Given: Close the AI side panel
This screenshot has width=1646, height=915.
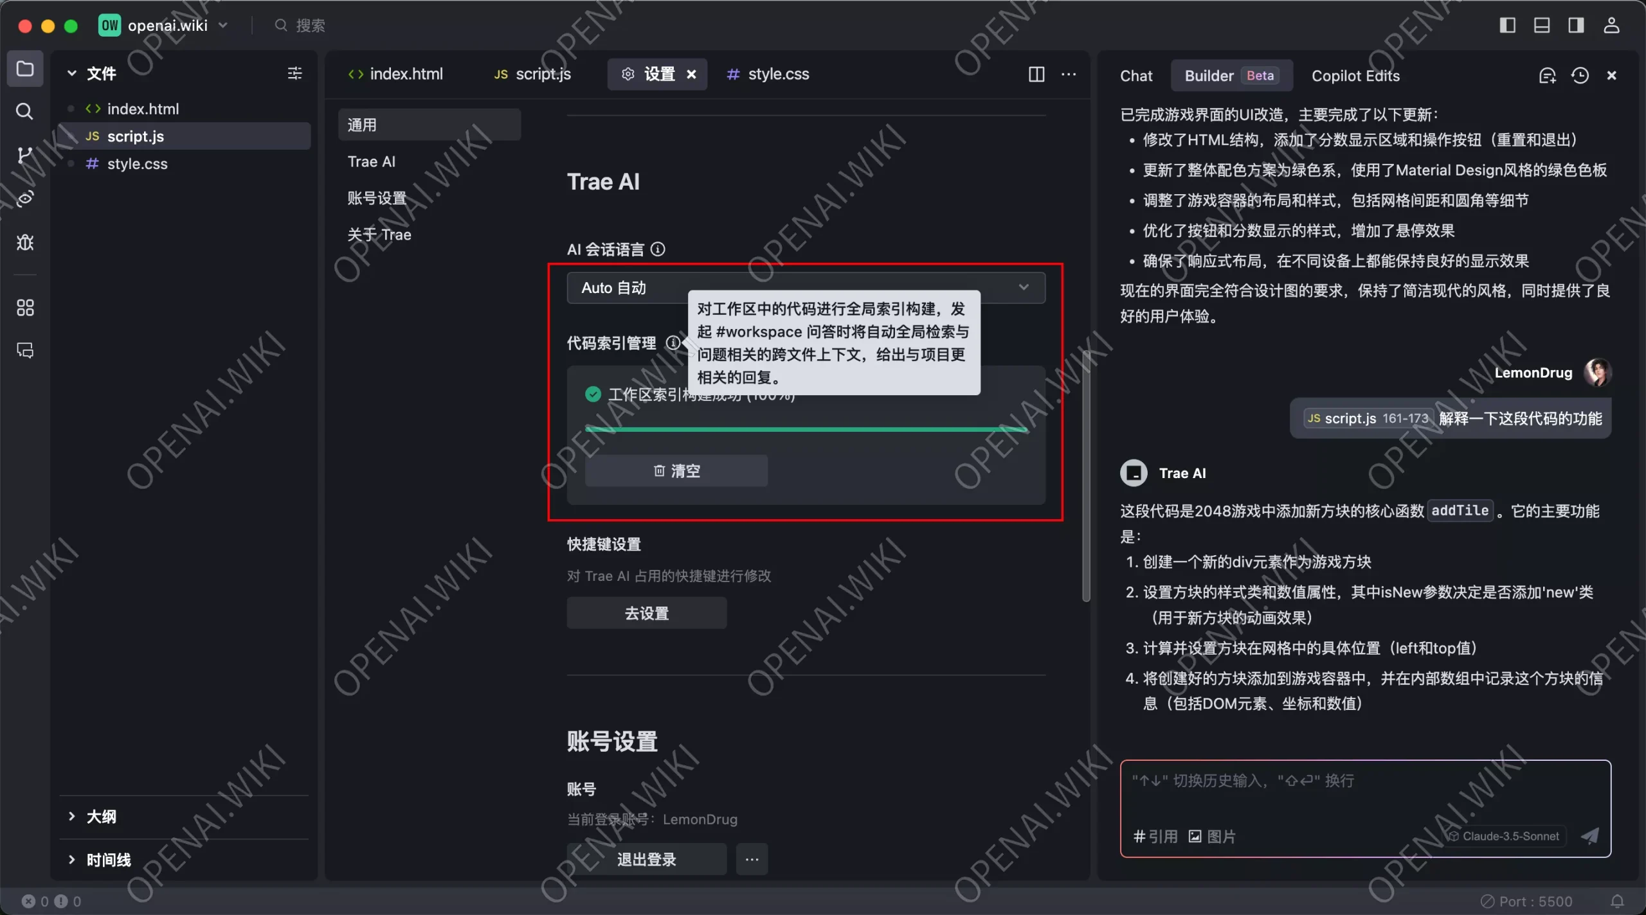Looking at the screenshot, I should pyautogui.click(x=1611, y=76).
